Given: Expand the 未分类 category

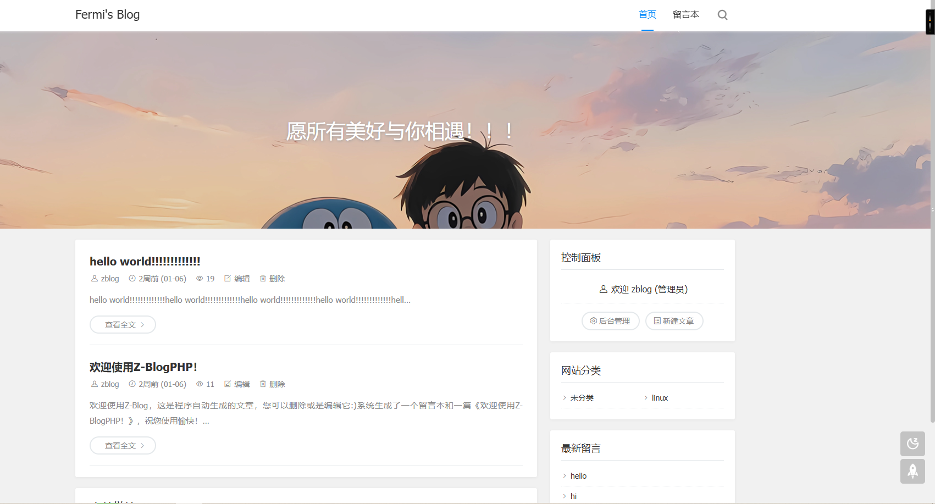Looking at the screenshot, I should 582,398.
